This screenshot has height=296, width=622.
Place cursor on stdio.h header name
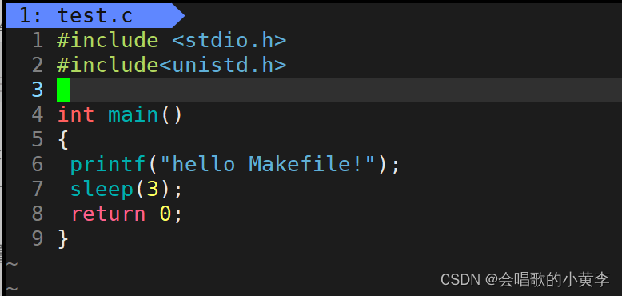pyautogui.click(x=229, y=41)
